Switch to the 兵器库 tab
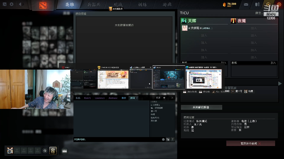 click(94, 5)
